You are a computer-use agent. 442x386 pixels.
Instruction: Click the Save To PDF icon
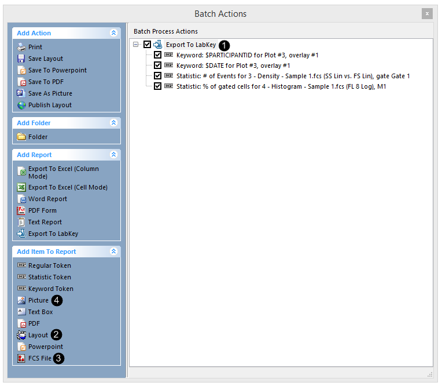coord(21,82)
